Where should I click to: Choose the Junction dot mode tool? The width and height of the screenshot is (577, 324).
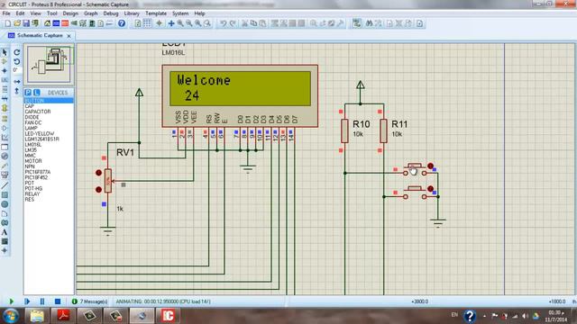point(5,70)
